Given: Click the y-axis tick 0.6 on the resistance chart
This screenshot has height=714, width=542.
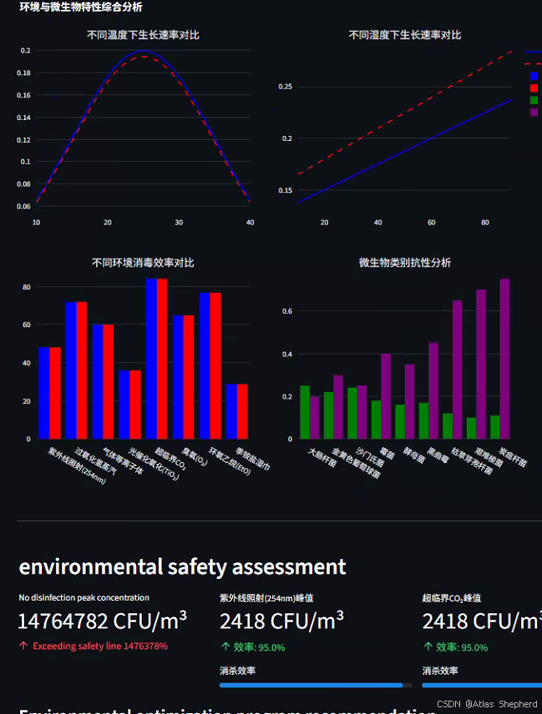Looking at the screenshot, I should [287, 311].
